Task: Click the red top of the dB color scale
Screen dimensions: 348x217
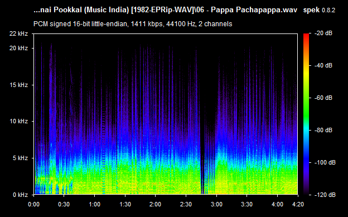Action: pyautogui.click(x=306, y=37)
